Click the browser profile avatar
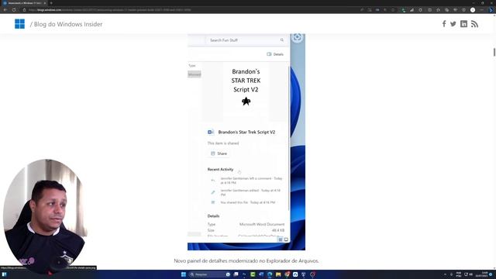Viewport: 496px width, 279px height. (473, 10)
